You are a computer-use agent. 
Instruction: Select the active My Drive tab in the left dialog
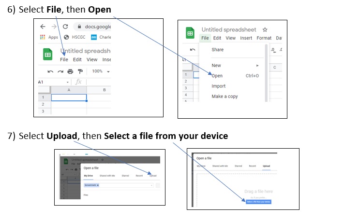click(x=89, y=176)
